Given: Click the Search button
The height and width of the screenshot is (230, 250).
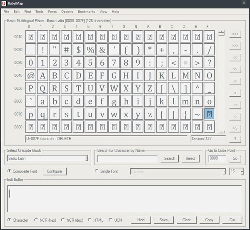Looking at the screenshot, I should [170, 158].
